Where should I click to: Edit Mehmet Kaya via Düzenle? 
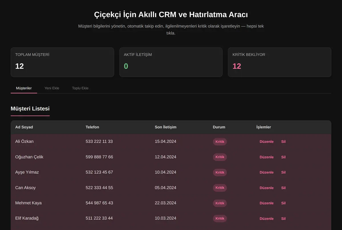(x=266, y=203)
